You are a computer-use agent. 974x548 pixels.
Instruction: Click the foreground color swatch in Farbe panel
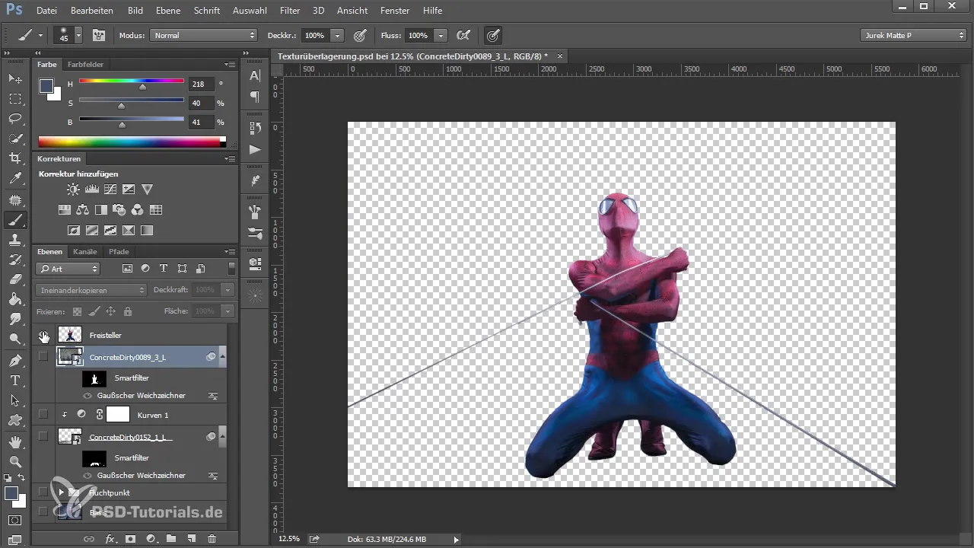click(x=46, y=85)
